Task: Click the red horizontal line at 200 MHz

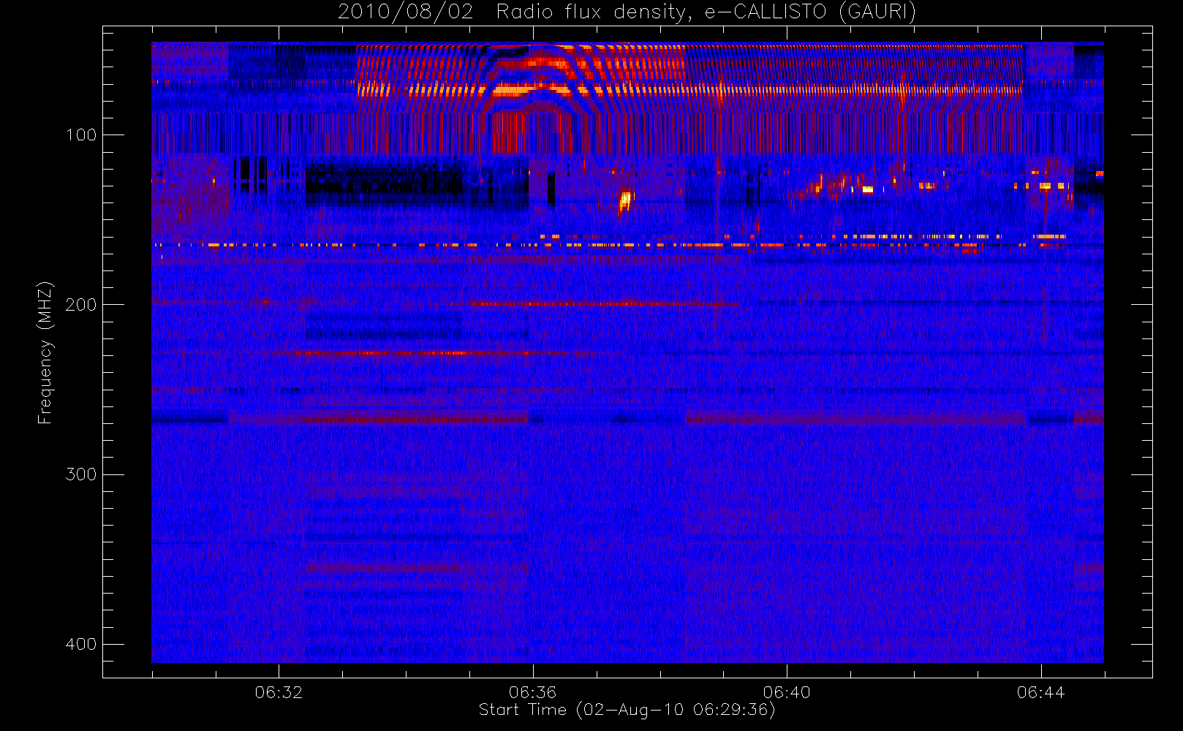Action: (x=605, y=303)
